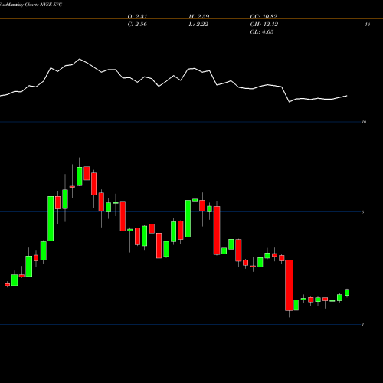Select the open value 'O: 2.31'

[x=137, y=16]
